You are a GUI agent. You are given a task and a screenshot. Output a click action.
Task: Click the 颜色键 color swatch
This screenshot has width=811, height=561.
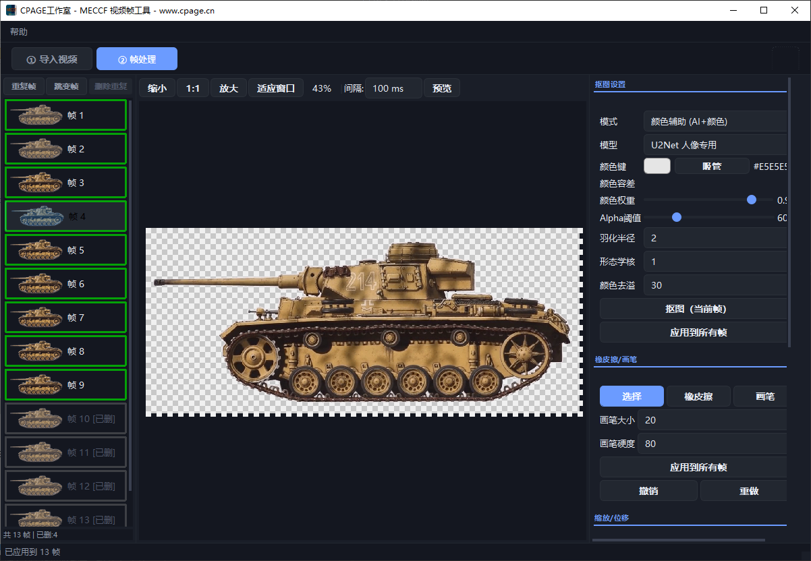tap(657, 166)
